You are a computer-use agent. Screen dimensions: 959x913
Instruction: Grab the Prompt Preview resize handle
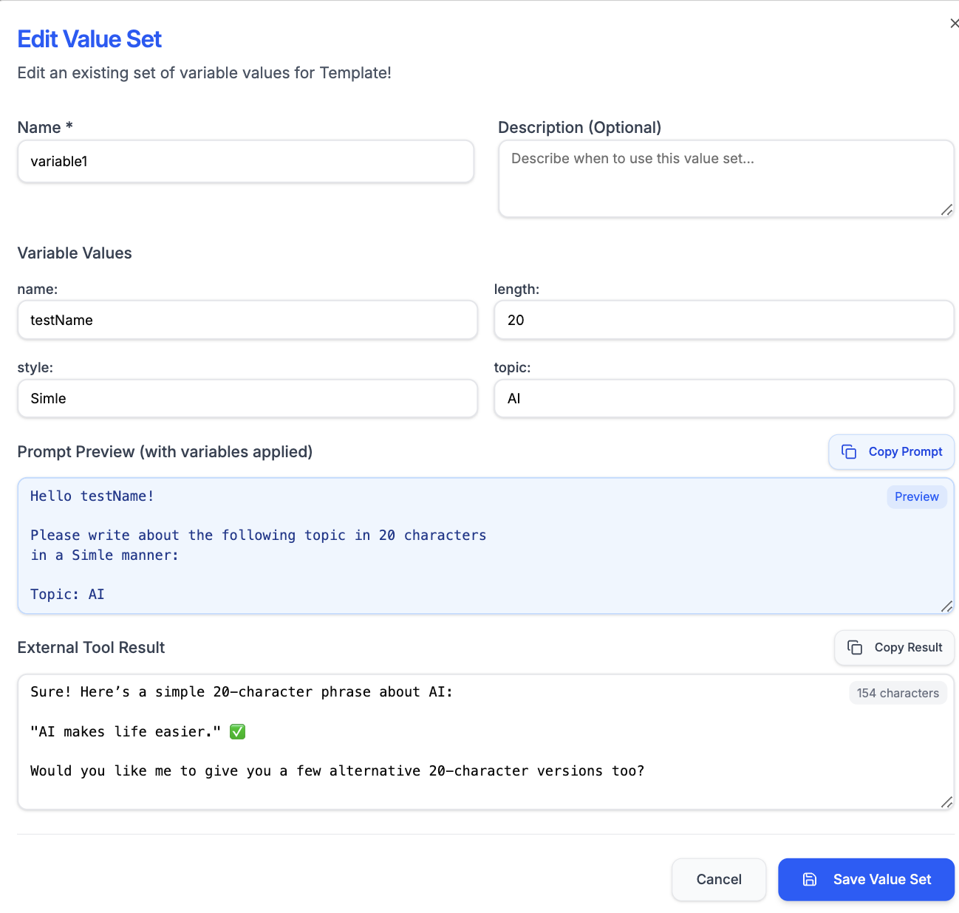point(946,606)
